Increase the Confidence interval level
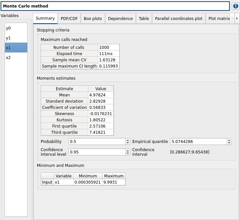 click(128, 150)
